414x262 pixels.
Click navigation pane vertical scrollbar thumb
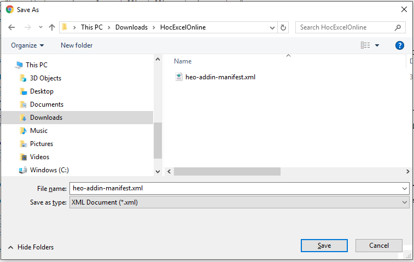pyautogui.click(x=158, y=140)
